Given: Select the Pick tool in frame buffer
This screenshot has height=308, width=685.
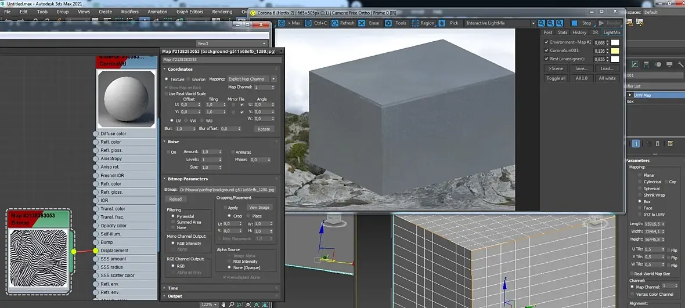Looking at the screenshot, I should pos(442,23).
